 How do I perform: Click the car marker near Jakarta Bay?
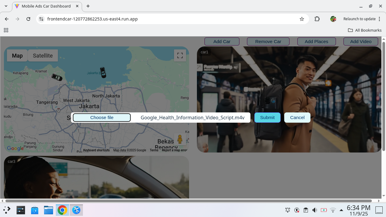pyautogui.click(x=103, y=73)
